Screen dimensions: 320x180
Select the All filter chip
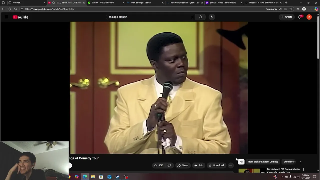(x=241, y=162)
